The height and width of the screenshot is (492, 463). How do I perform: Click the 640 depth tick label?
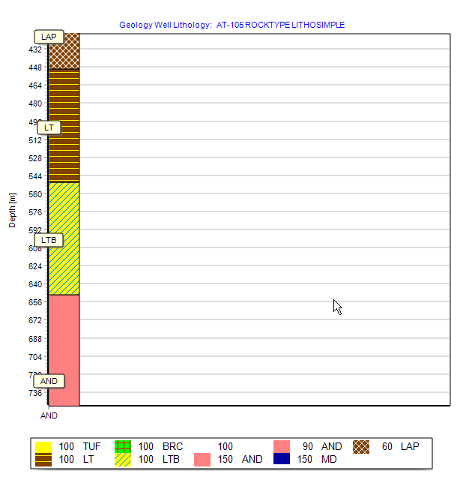click(x=35, y=284)
